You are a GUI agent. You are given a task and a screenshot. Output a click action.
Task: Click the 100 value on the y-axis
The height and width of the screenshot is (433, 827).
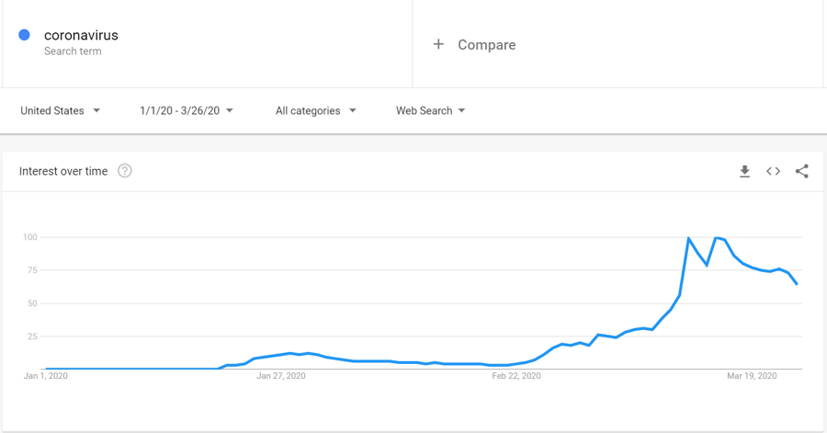[30, 237]
